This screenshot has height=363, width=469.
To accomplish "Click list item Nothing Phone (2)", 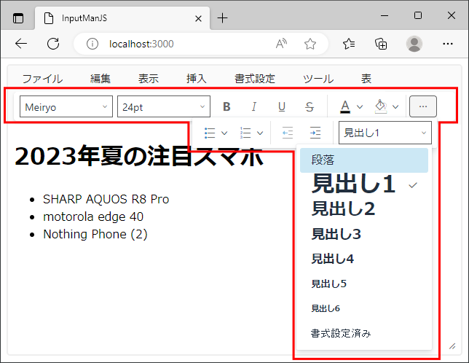I will (95, 234).
